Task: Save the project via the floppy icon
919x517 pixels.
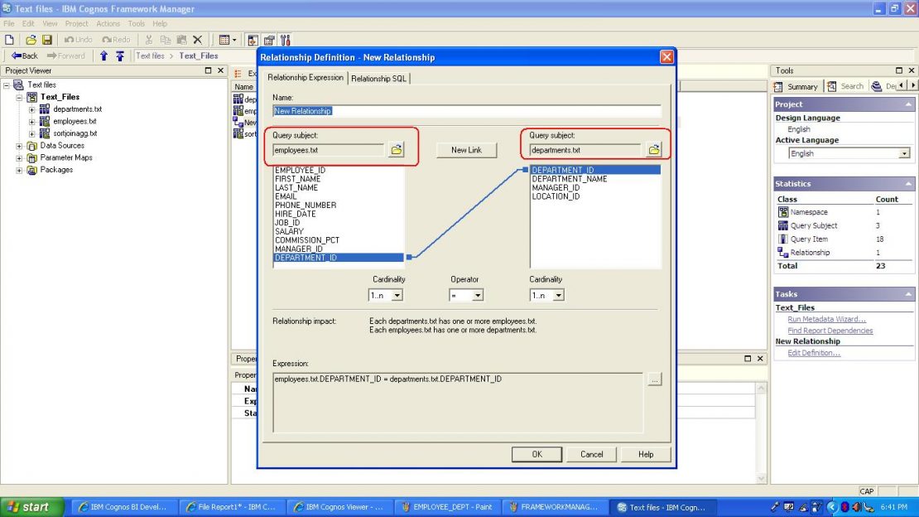Action: point(47,40)
